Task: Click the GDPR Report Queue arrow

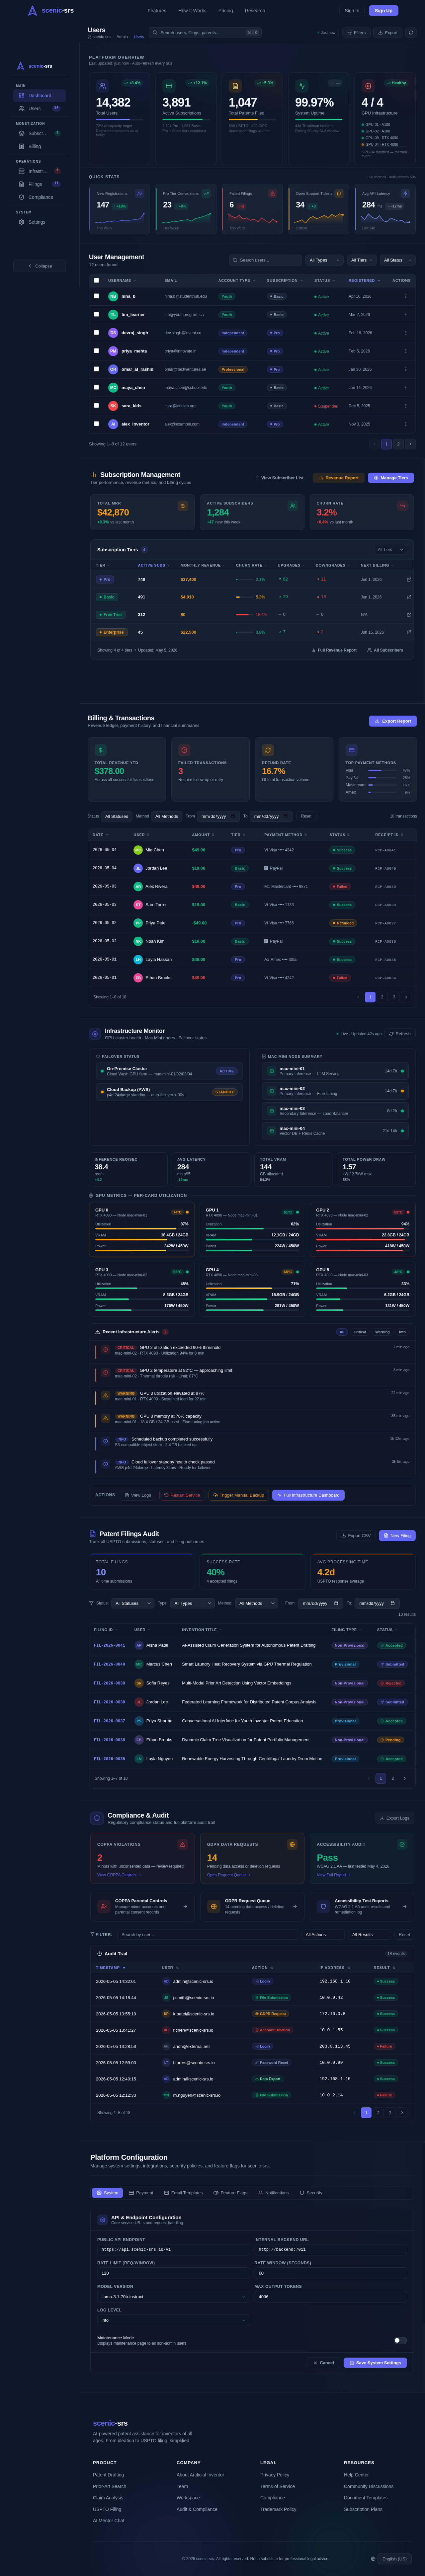Action: pyautogui.click(x=295, y=1907)
